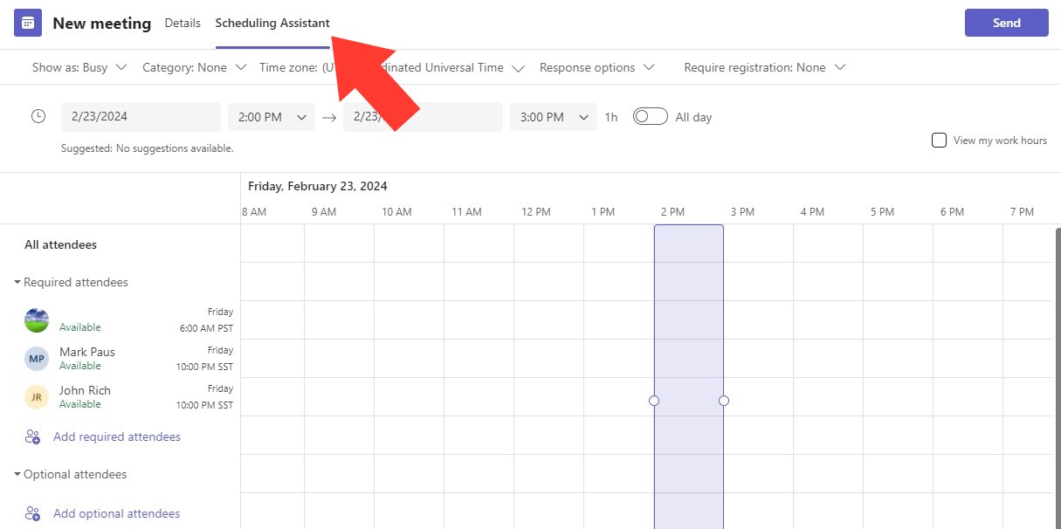This screenshot has width=1061, height=529.
Task: Click the 2 PM time column header
Action: (672, 212)
